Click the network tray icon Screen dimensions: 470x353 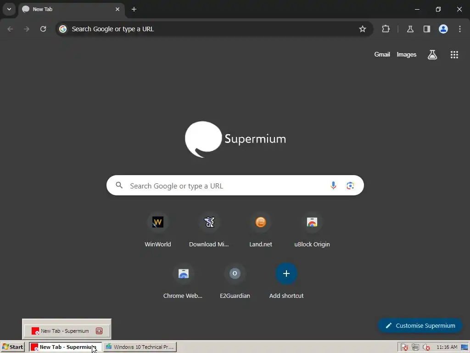(415, 347)
